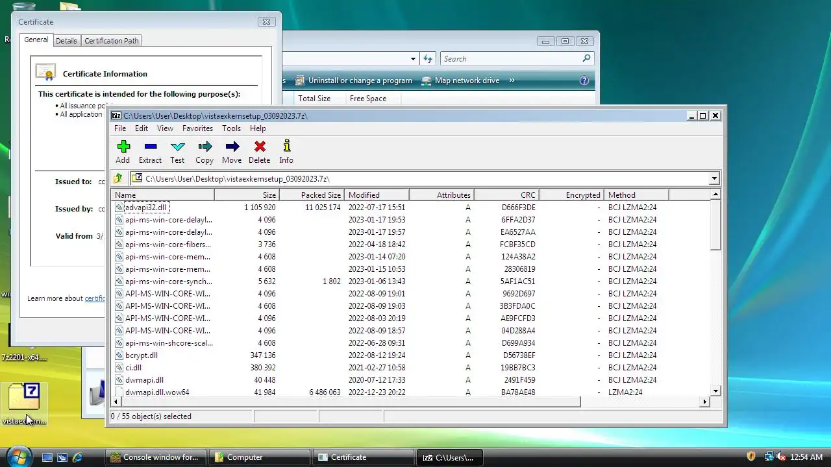Sort the file list by Name column
The width and height of the screenshot is (831, 467).
tap(164, 195)
